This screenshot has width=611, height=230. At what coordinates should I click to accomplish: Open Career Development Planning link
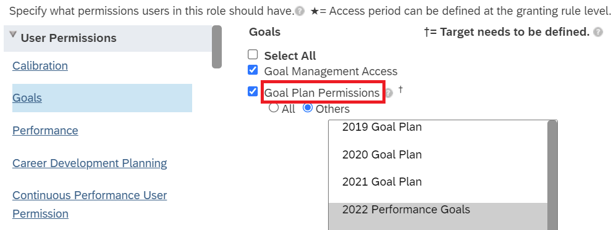point(90,163)
